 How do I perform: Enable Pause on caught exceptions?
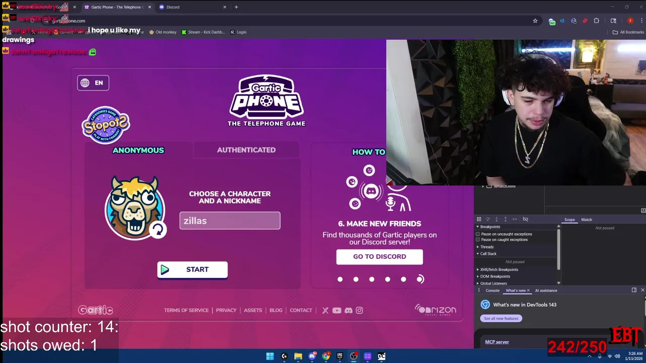(x=478, y=239)
